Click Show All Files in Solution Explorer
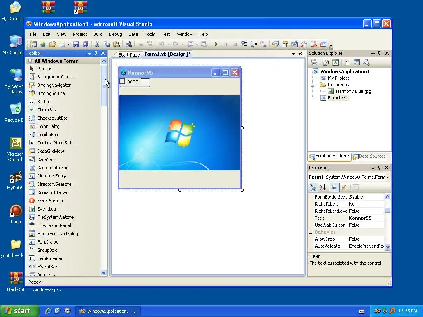423x317 pixels. pos(326,63)
